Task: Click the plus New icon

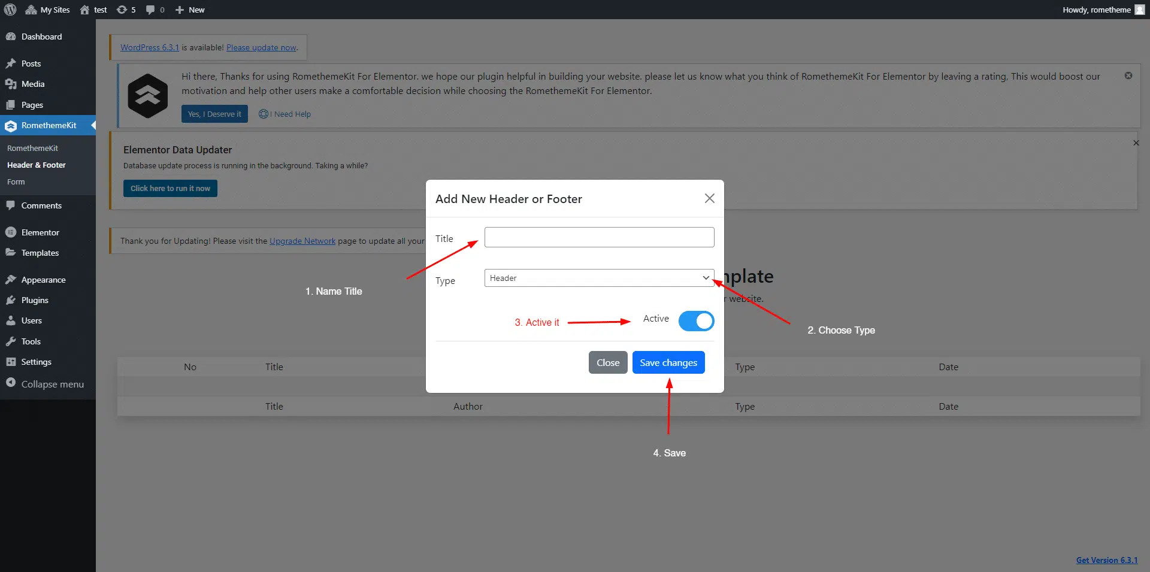Action: tap(179, 10)
